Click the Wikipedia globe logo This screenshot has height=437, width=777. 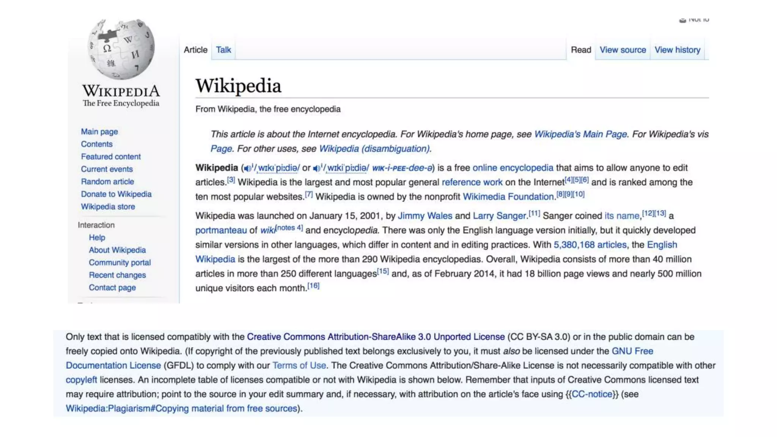pyautogui.click(x=121, y=49)
